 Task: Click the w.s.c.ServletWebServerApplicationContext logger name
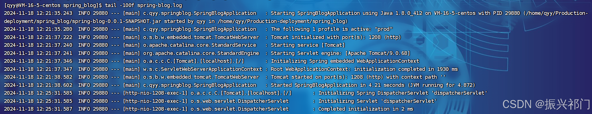pyautogui.click(x=203, y=69)
